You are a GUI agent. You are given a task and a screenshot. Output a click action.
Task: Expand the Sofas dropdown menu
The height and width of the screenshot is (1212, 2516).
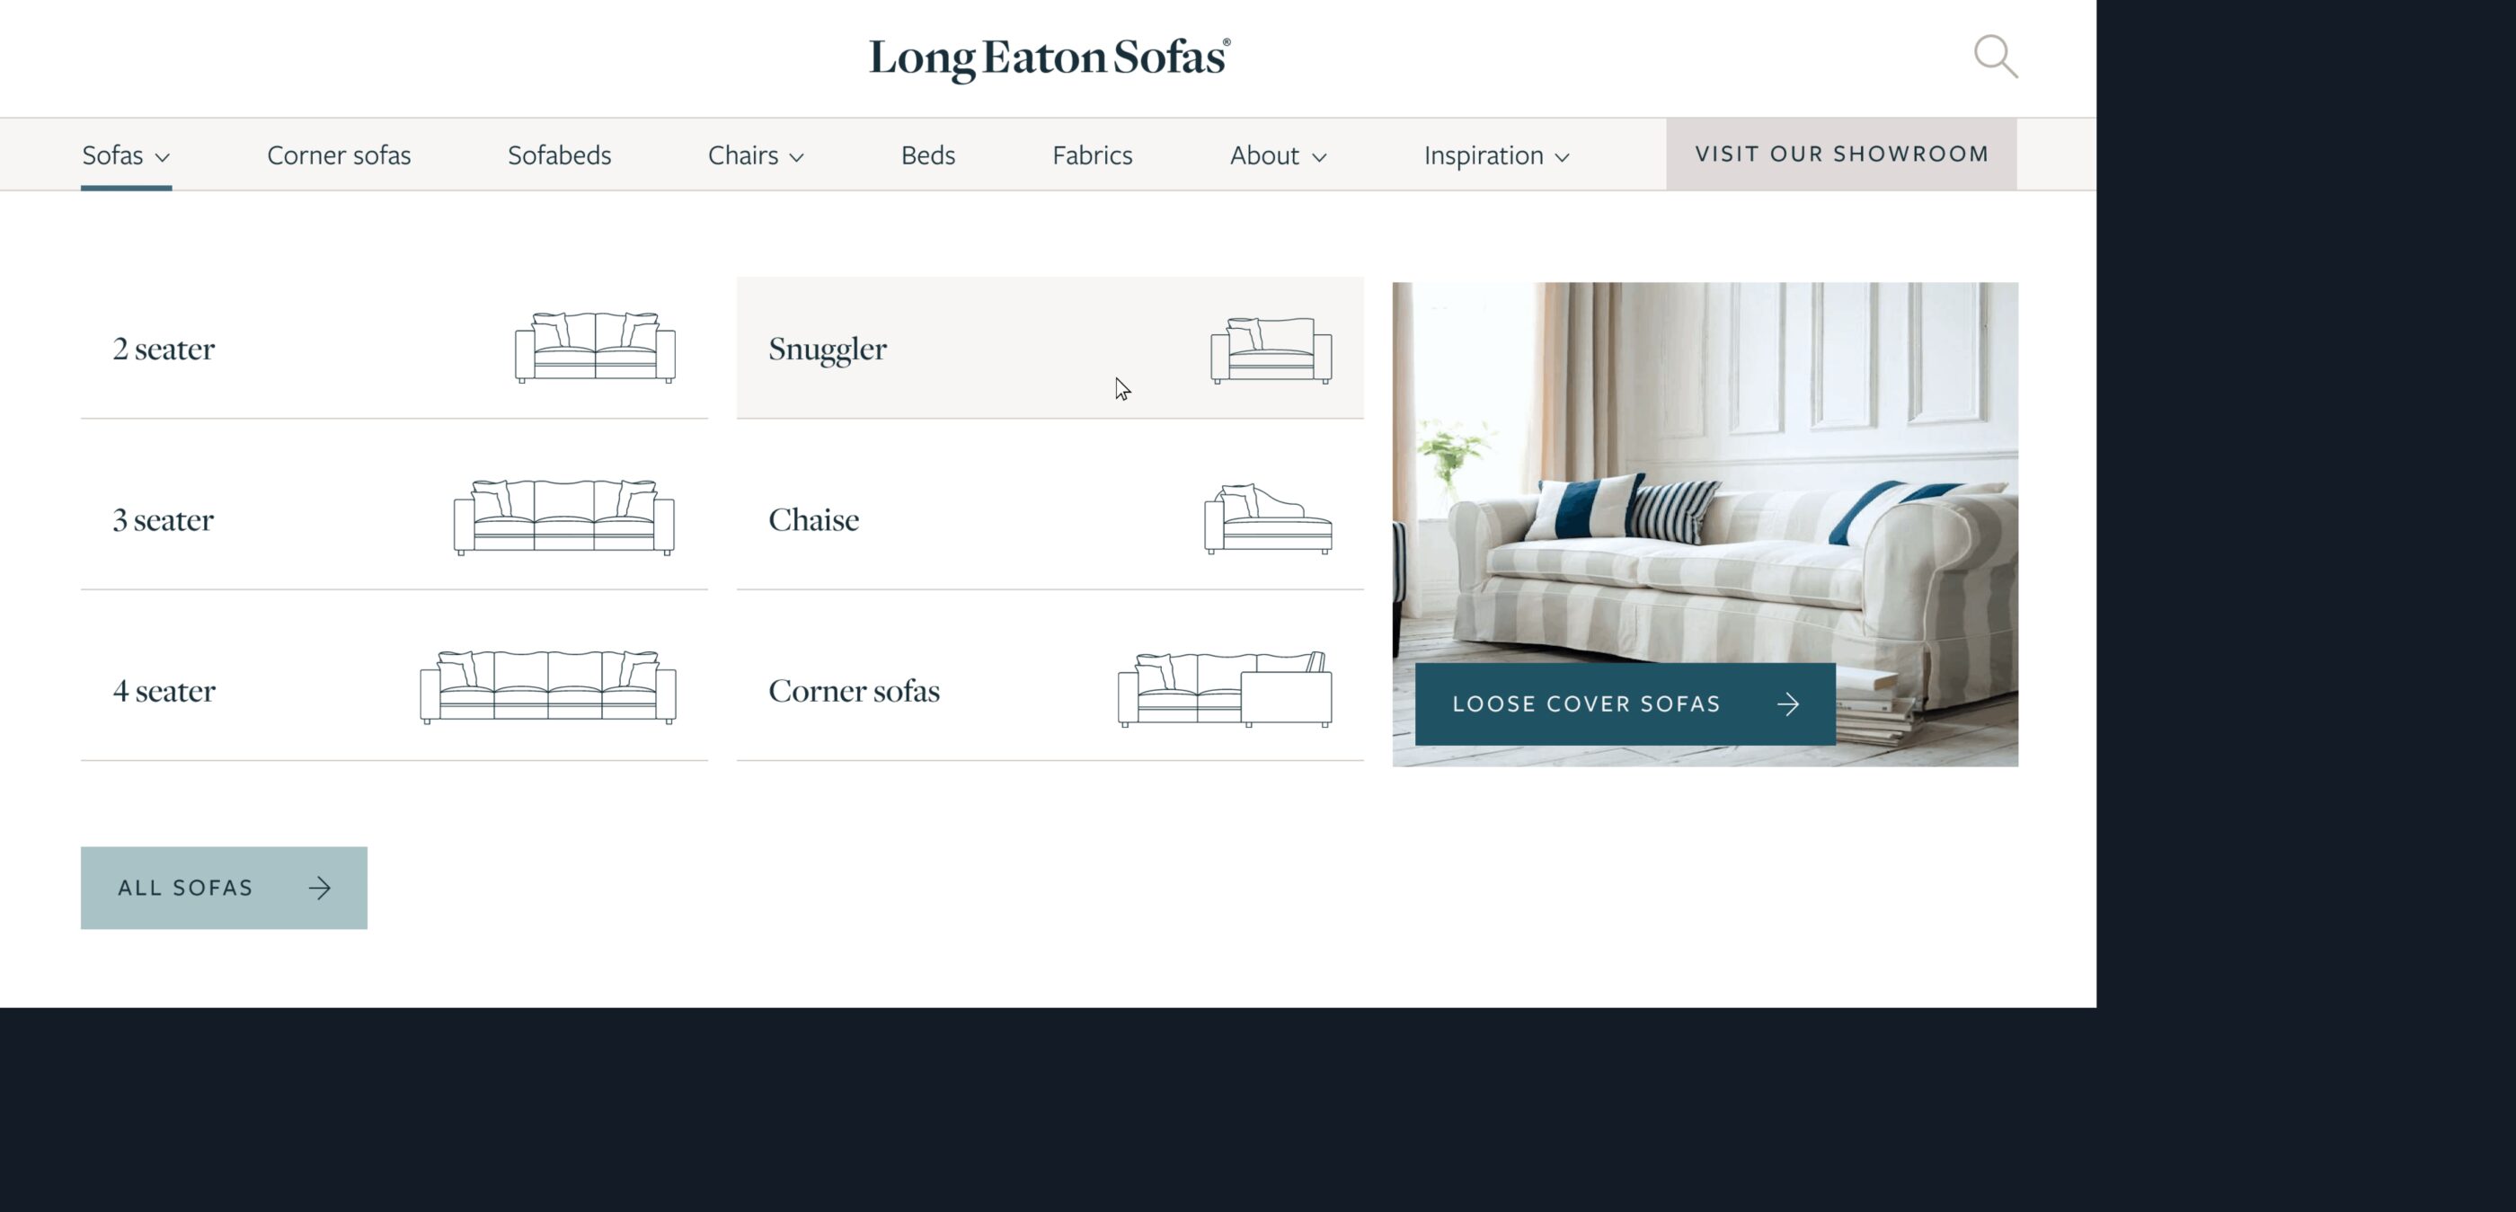pos(125,155)
